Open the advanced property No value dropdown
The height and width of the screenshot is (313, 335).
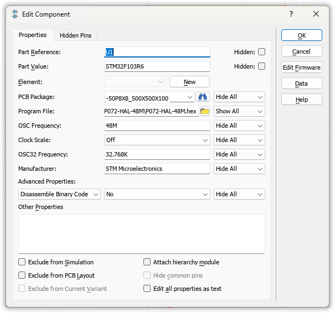157,194
